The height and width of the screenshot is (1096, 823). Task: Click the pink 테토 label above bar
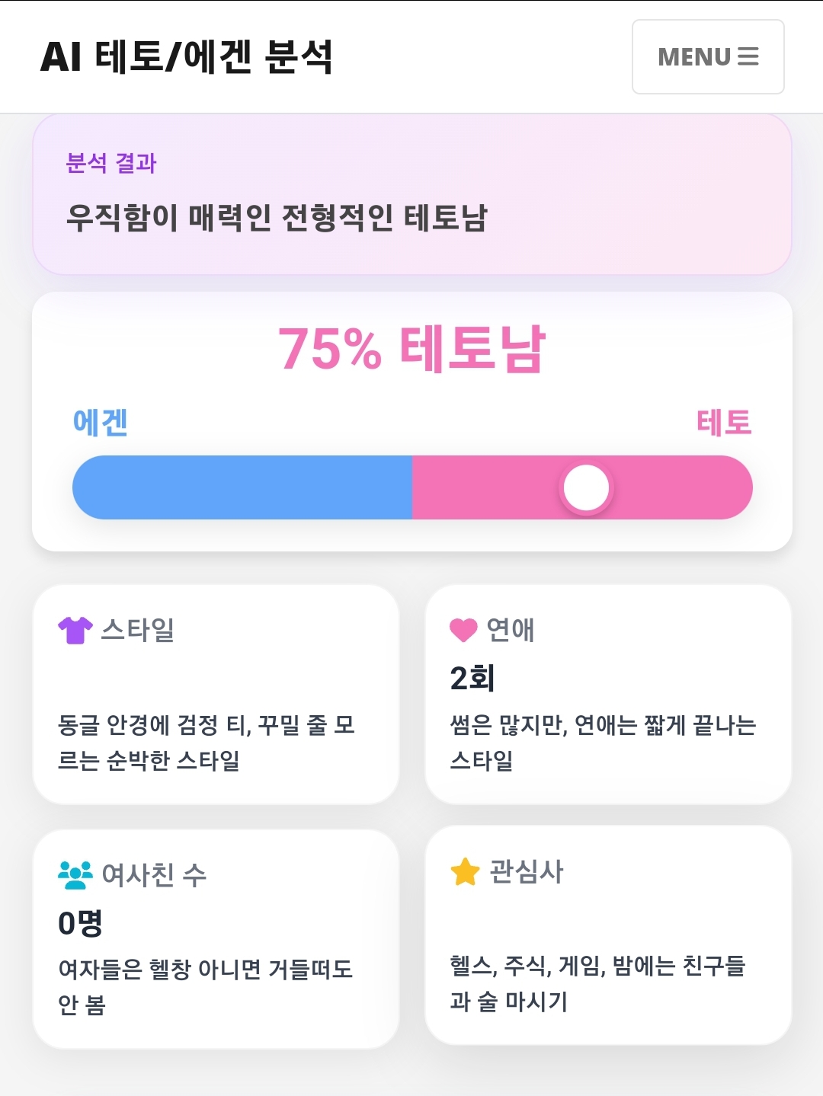pos(725,422)
